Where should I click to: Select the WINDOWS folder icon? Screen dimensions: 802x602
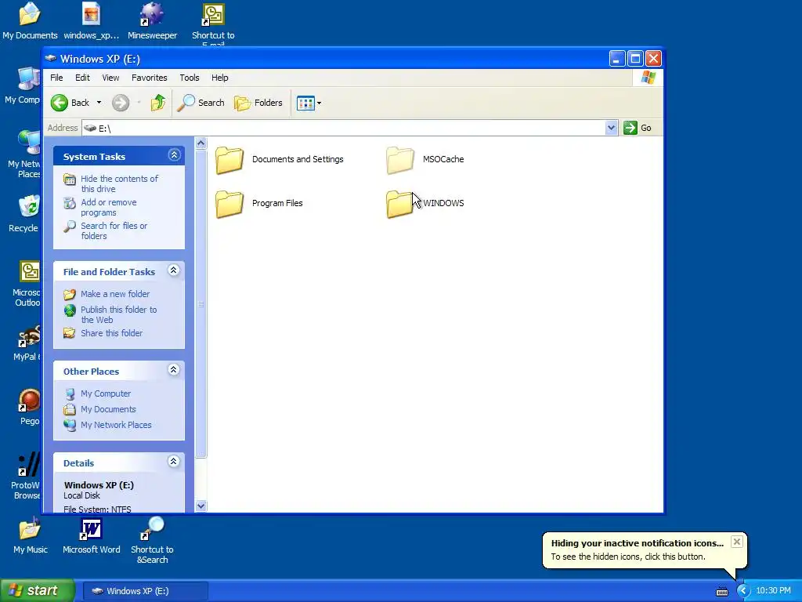(x=399, y=204)
